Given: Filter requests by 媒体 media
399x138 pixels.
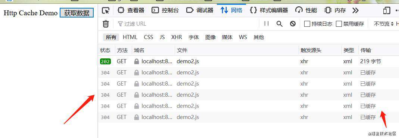Looking at the screenshot, I should click(227, 37).
